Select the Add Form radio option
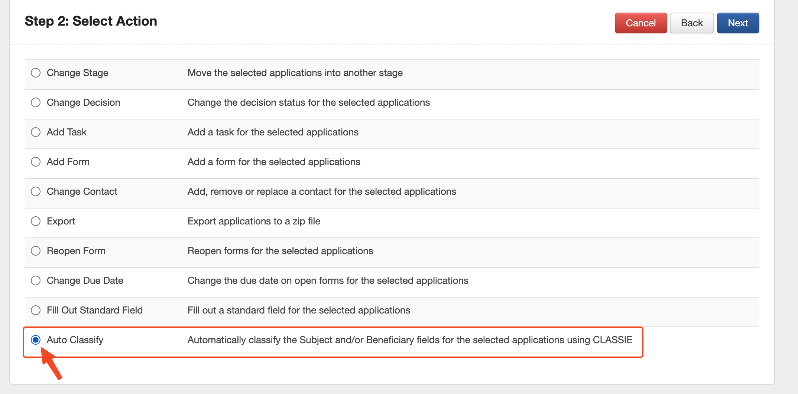This screenshot has width=798, height=394. pyautogui.click(x=36, y=162)
